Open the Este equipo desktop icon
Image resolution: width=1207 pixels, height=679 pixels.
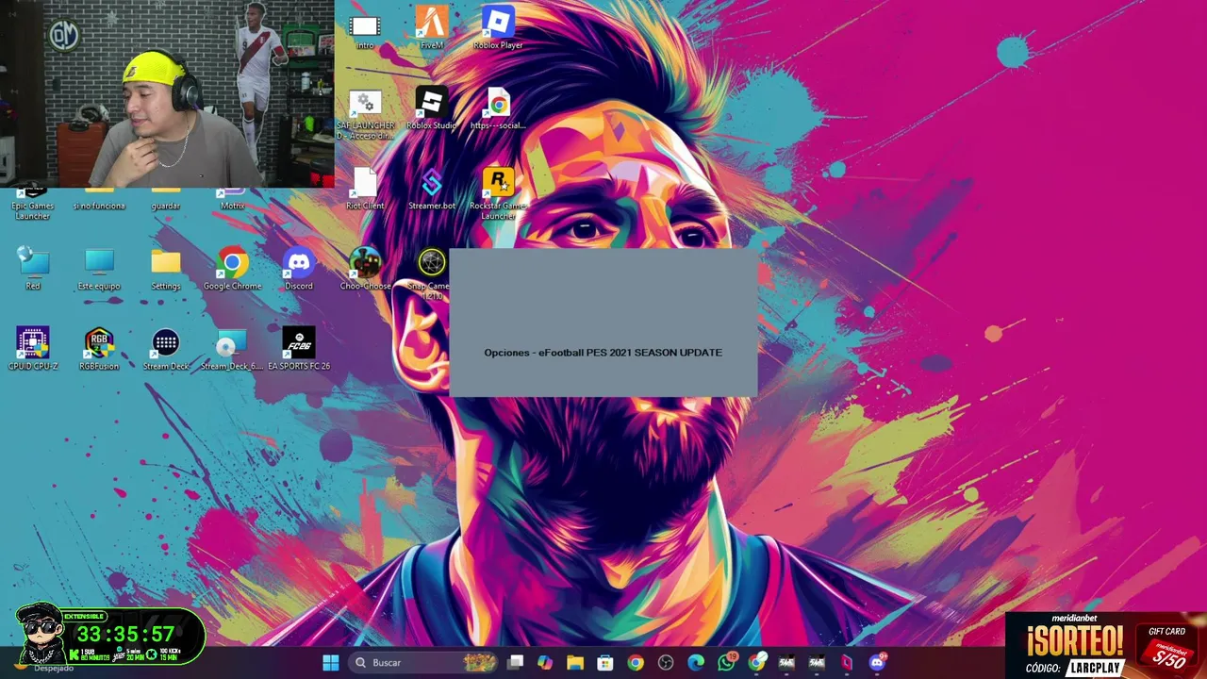point(99,263)
